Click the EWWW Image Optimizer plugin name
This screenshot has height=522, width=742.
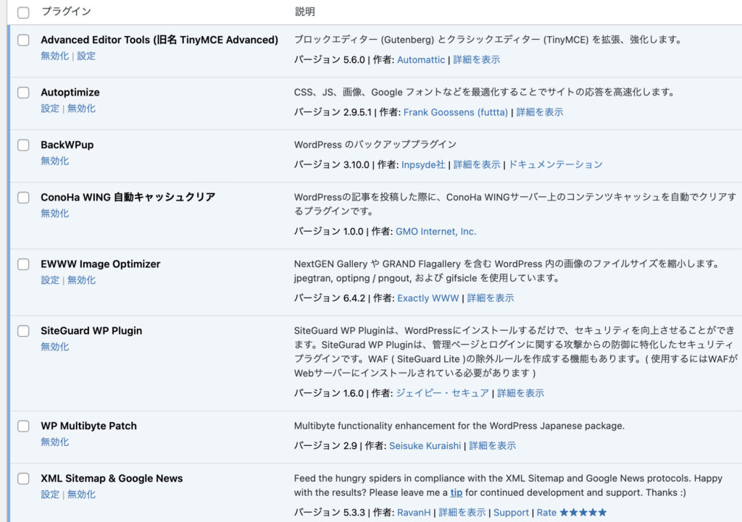pos(100,264)
